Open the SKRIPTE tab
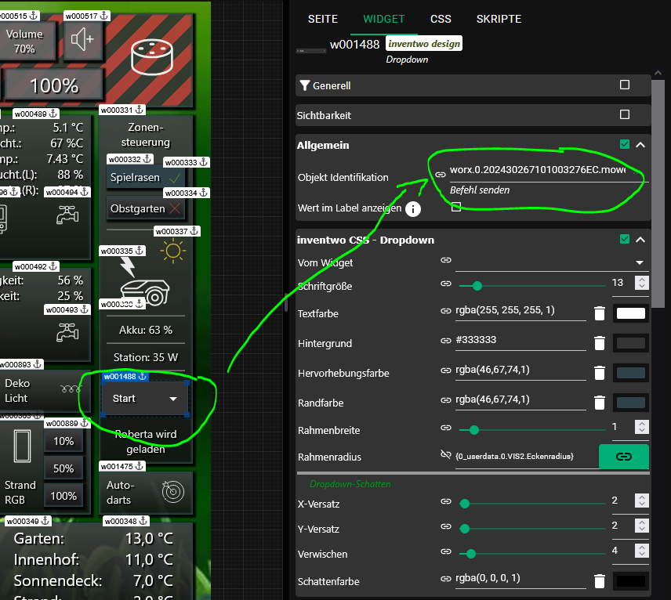Screen dimensions: 671x600 pos(499,19)
